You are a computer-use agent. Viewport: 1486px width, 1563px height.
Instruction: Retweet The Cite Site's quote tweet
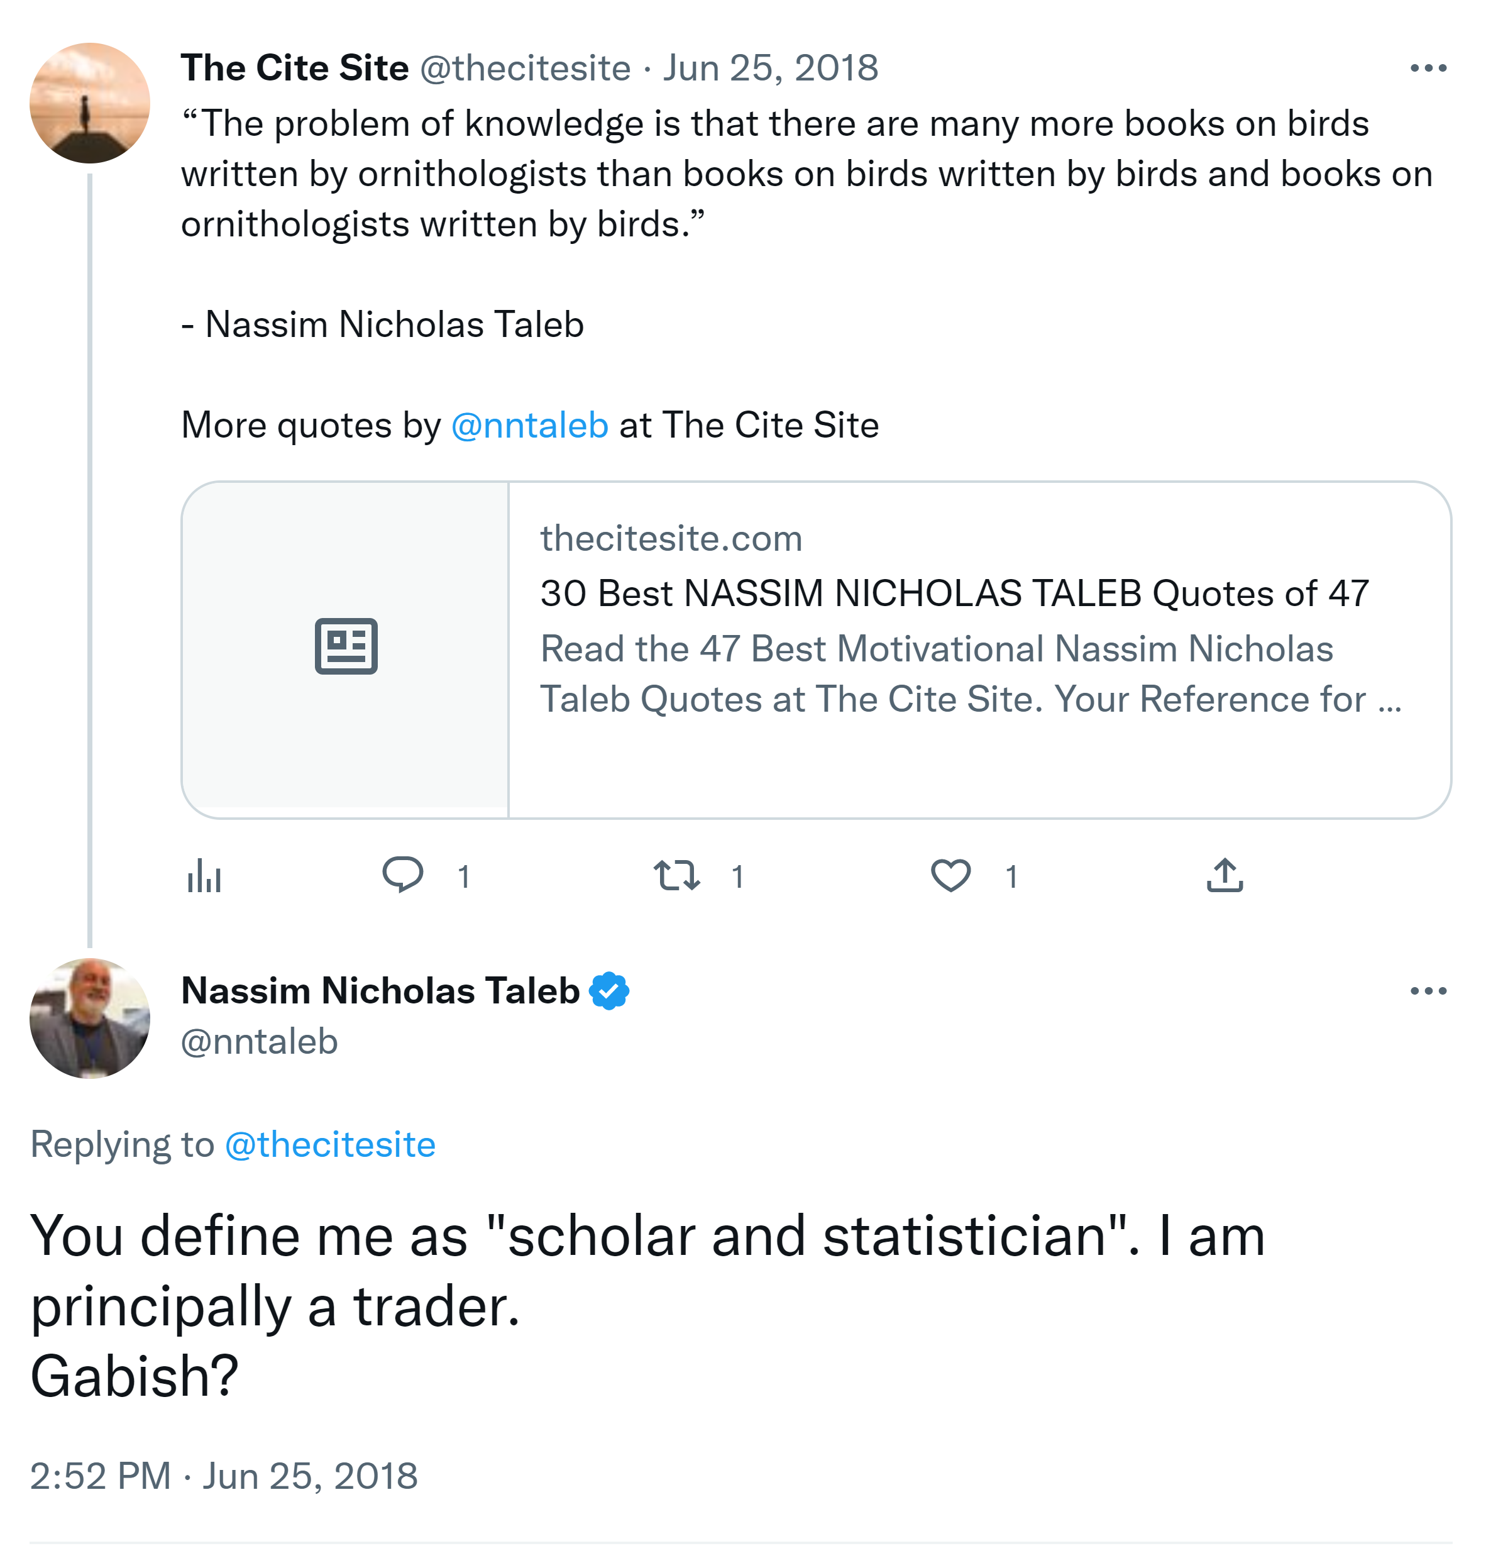676,875
